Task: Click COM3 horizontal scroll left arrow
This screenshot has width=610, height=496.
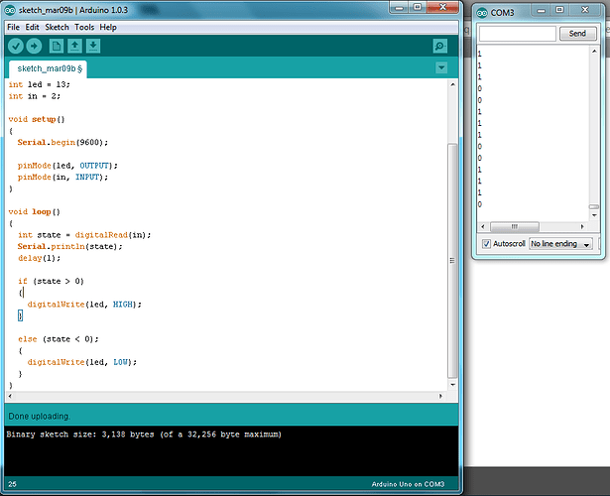Action: click(483, 226)
